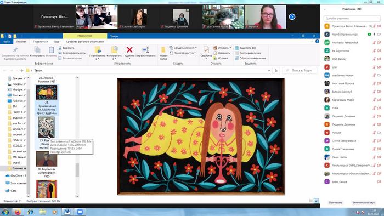
Task: Click the Properties (Свойства) icon
Action: click(x=206, y=50)
